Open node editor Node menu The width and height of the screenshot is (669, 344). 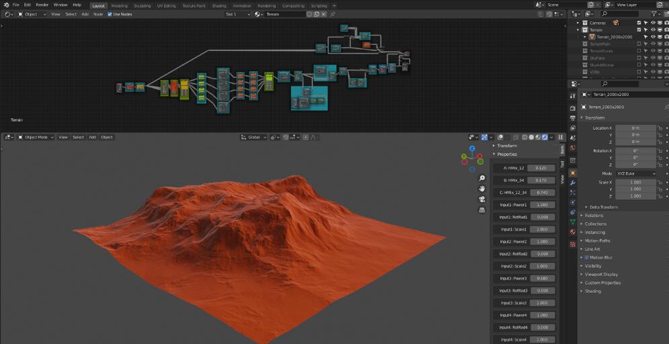click(x=98, y=14)
